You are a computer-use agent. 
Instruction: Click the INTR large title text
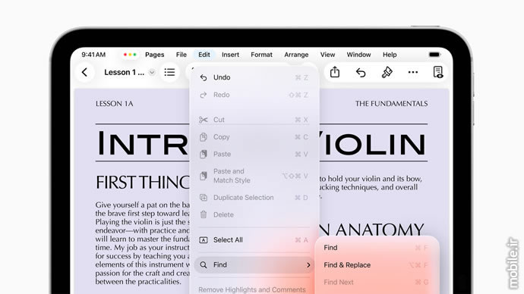(x=143, y=143)
